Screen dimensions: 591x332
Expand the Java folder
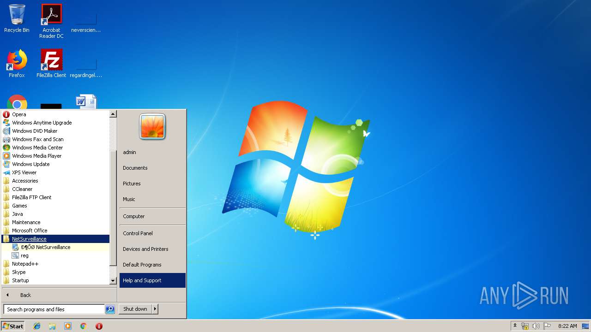coord(55,214)
